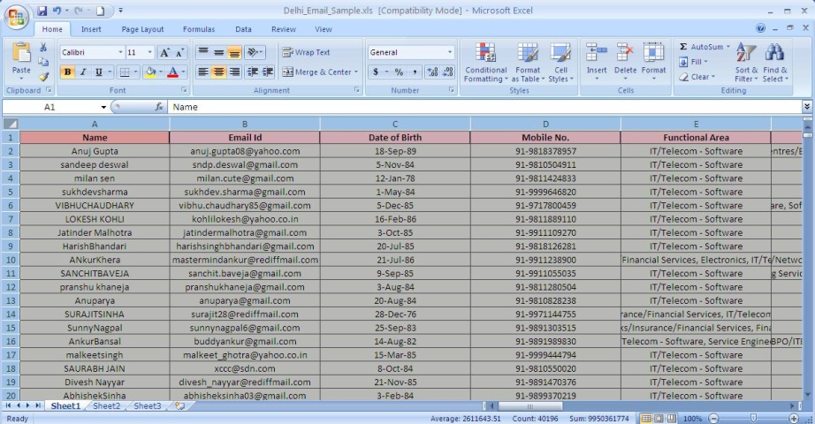
Task: Toggle Wrap Text for the cell
Action: 306,53
